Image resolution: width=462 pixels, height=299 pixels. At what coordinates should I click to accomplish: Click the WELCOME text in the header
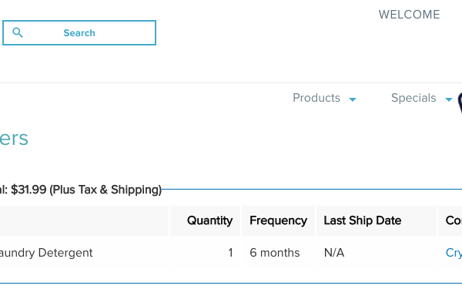[x=410, y=15]
